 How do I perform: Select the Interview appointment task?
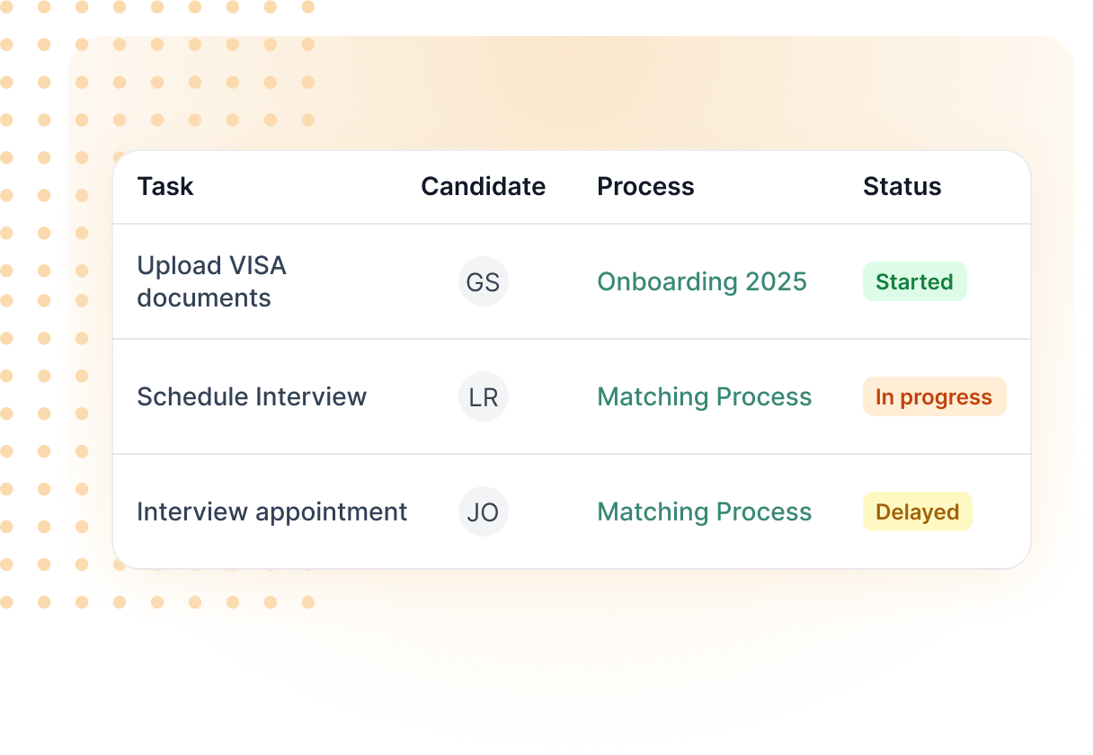point(272,511)
